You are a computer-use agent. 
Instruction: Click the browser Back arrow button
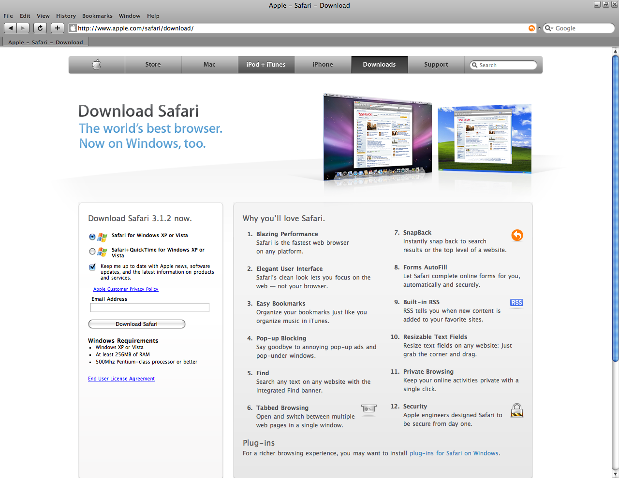[11, 28]
